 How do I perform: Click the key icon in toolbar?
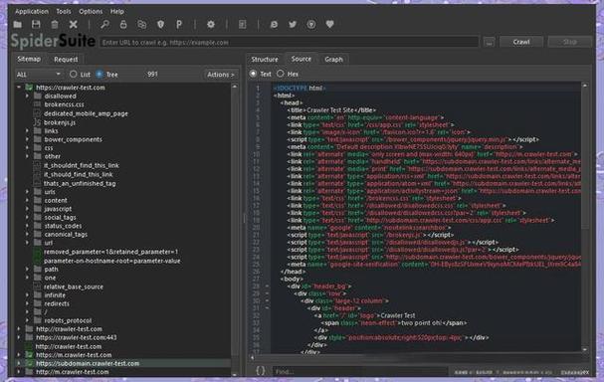[104, 25]
